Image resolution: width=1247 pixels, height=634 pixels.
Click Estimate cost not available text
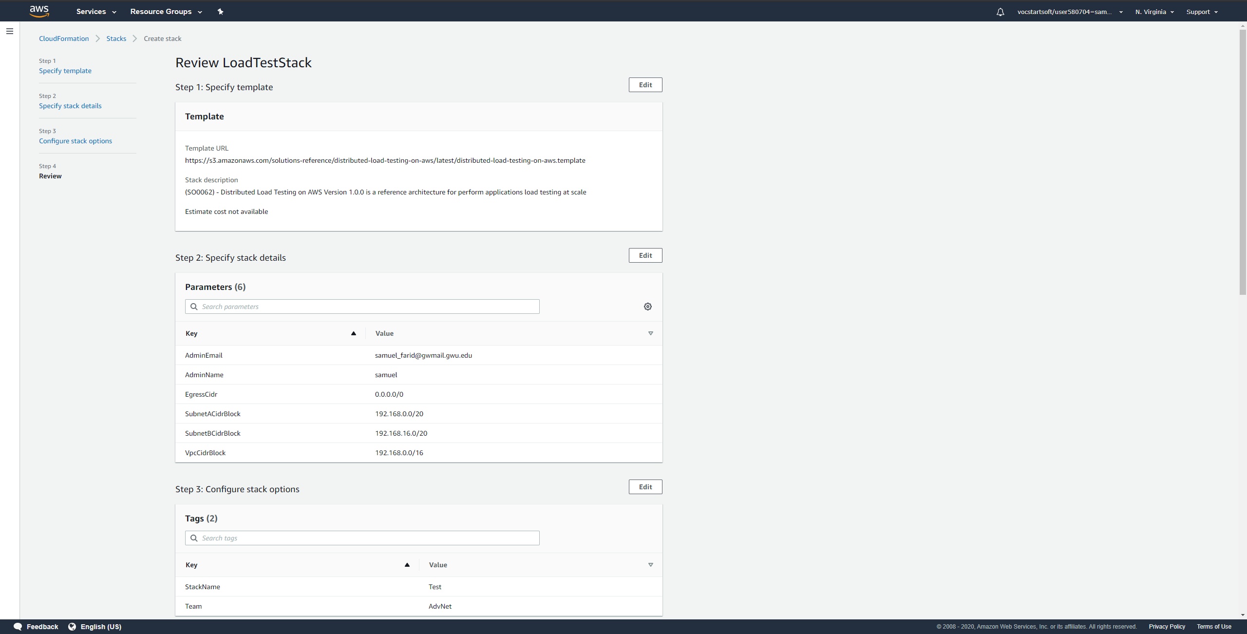[x=227, y=211]
